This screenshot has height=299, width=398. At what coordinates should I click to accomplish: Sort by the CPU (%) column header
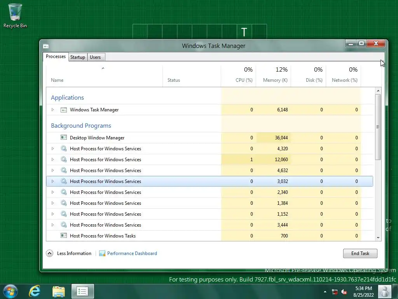tap(238, 76)
